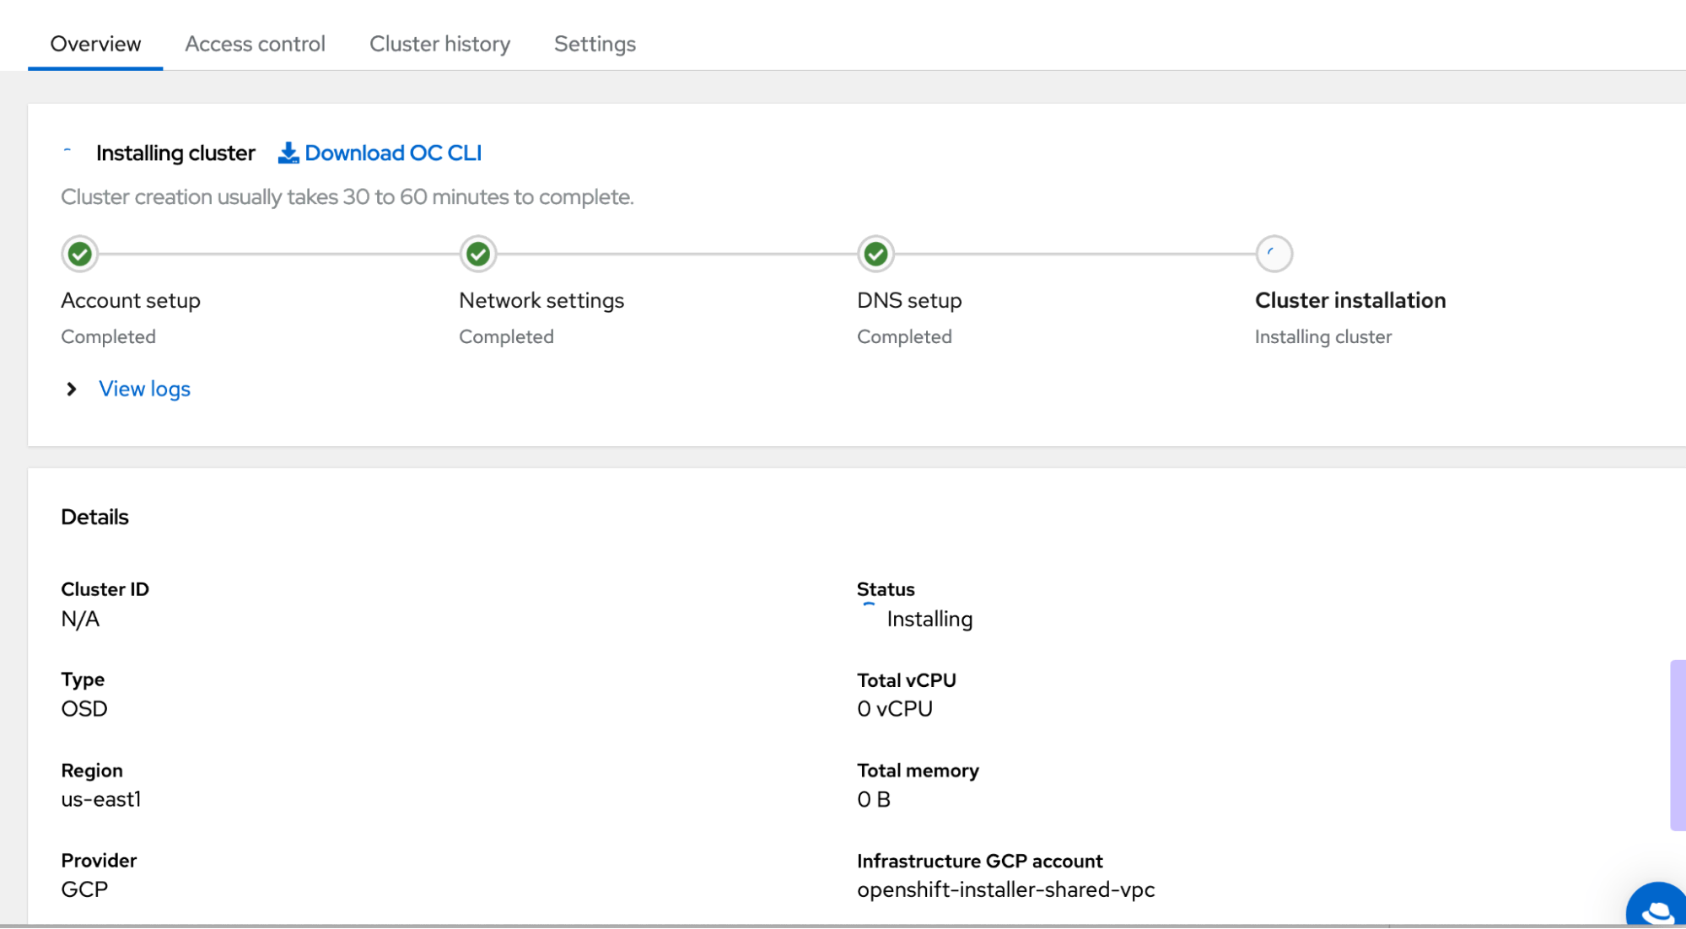Click the spinner beside Installing cluster heading
The width and height of the screenshot is (1686, 929).
[x=67, y=152]
